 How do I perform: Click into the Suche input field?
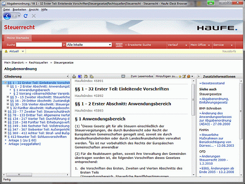[39, 45]
